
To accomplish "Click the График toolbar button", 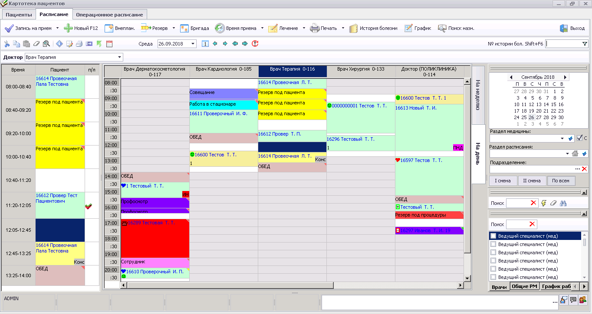I will pyautogui.click(x=418, y=28).
